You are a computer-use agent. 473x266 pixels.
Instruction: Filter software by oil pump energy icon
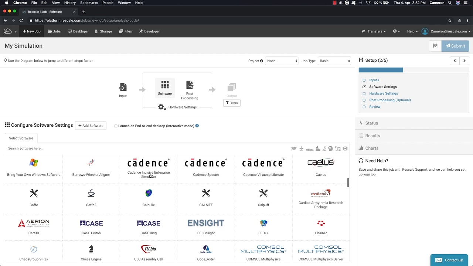(x=337, y=149)
